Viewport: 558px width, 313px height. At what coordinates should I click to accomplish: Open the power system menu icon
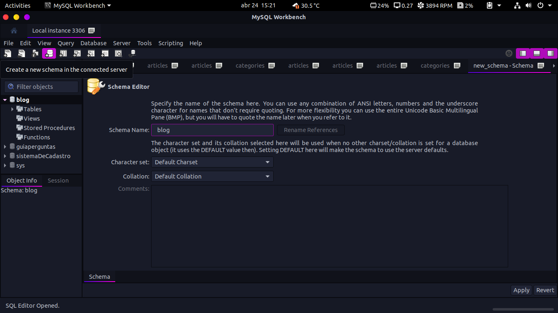[x=540, y=6]
